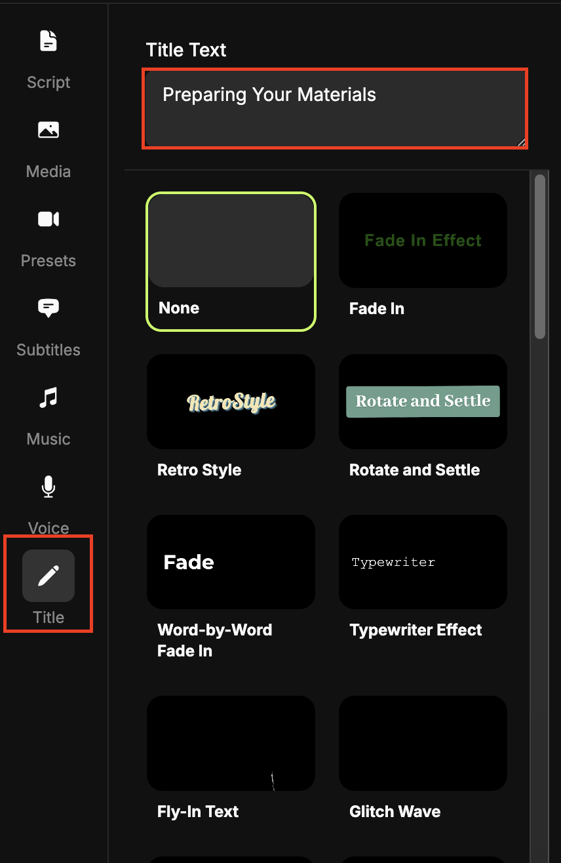The height and width of the screenshot is (863, 561).
Task: Click the title styles vertical scrollbar thumb
Action: tap(540, 256)
